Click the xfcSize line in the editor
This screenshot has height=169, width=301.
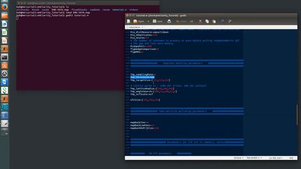145,100
